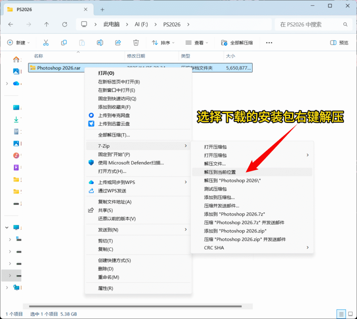Screen dimensions: 357x319
Task: Select 解压到当前位置 in 7-Zip submenu
Action: [220, 172]
